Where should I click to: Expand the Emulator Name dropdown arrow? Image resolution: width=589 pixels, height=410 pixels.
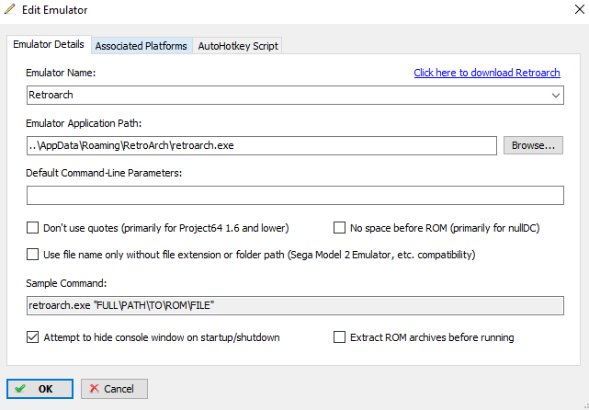[556, 95]
